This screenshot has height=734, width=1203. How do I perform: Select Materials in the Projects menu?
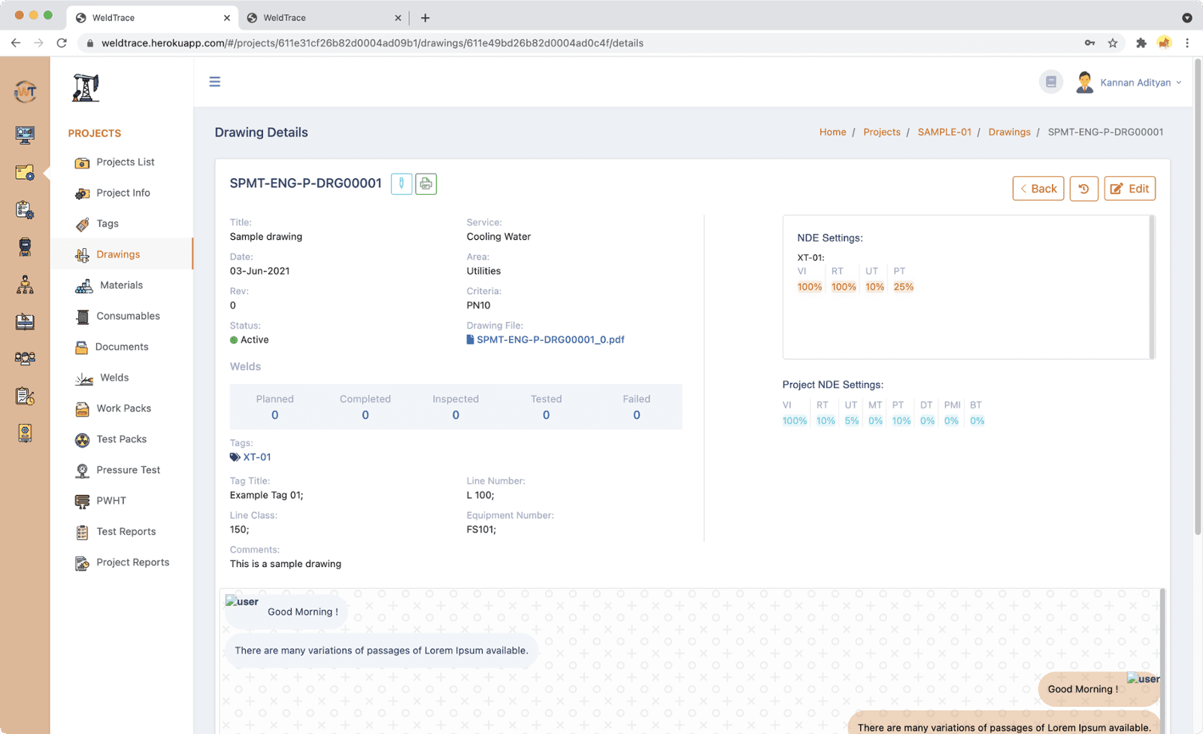(121, 285)
